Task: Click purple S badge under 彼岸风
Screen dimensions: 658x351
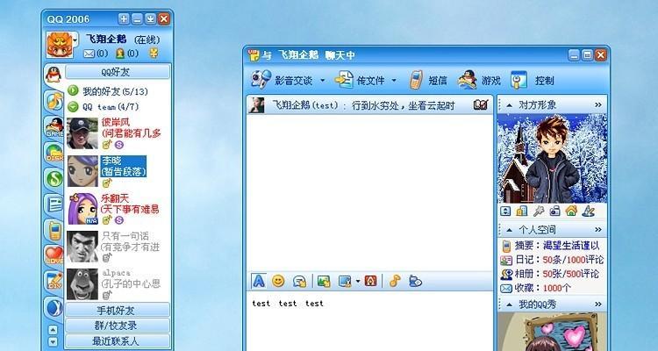Action: [119, 145]
